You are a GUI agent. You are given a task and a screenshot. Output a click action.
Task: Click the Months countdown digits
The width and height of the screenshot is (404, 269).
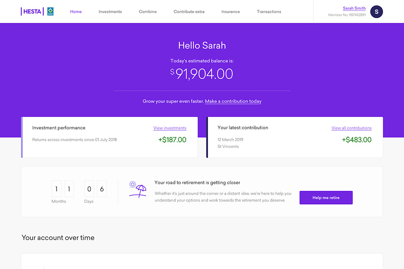coord(63,189)
